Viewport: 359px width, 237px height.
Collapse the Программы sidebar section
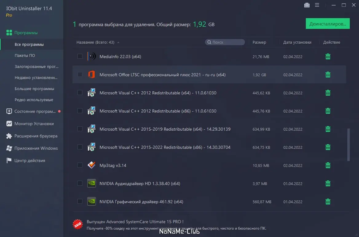click(x=26, y=33)
